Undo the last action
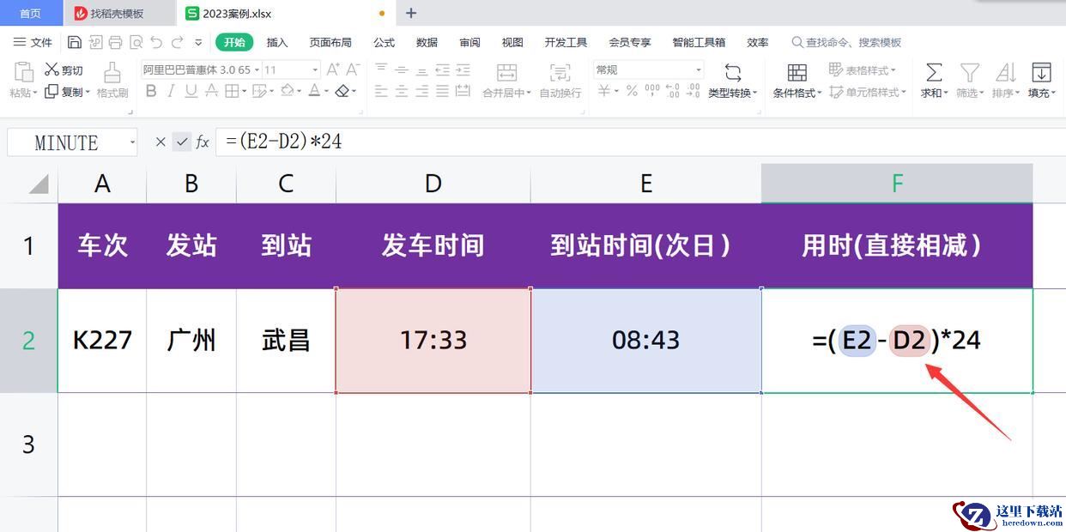Viewport: 1066px width, 532px height. 156,42
